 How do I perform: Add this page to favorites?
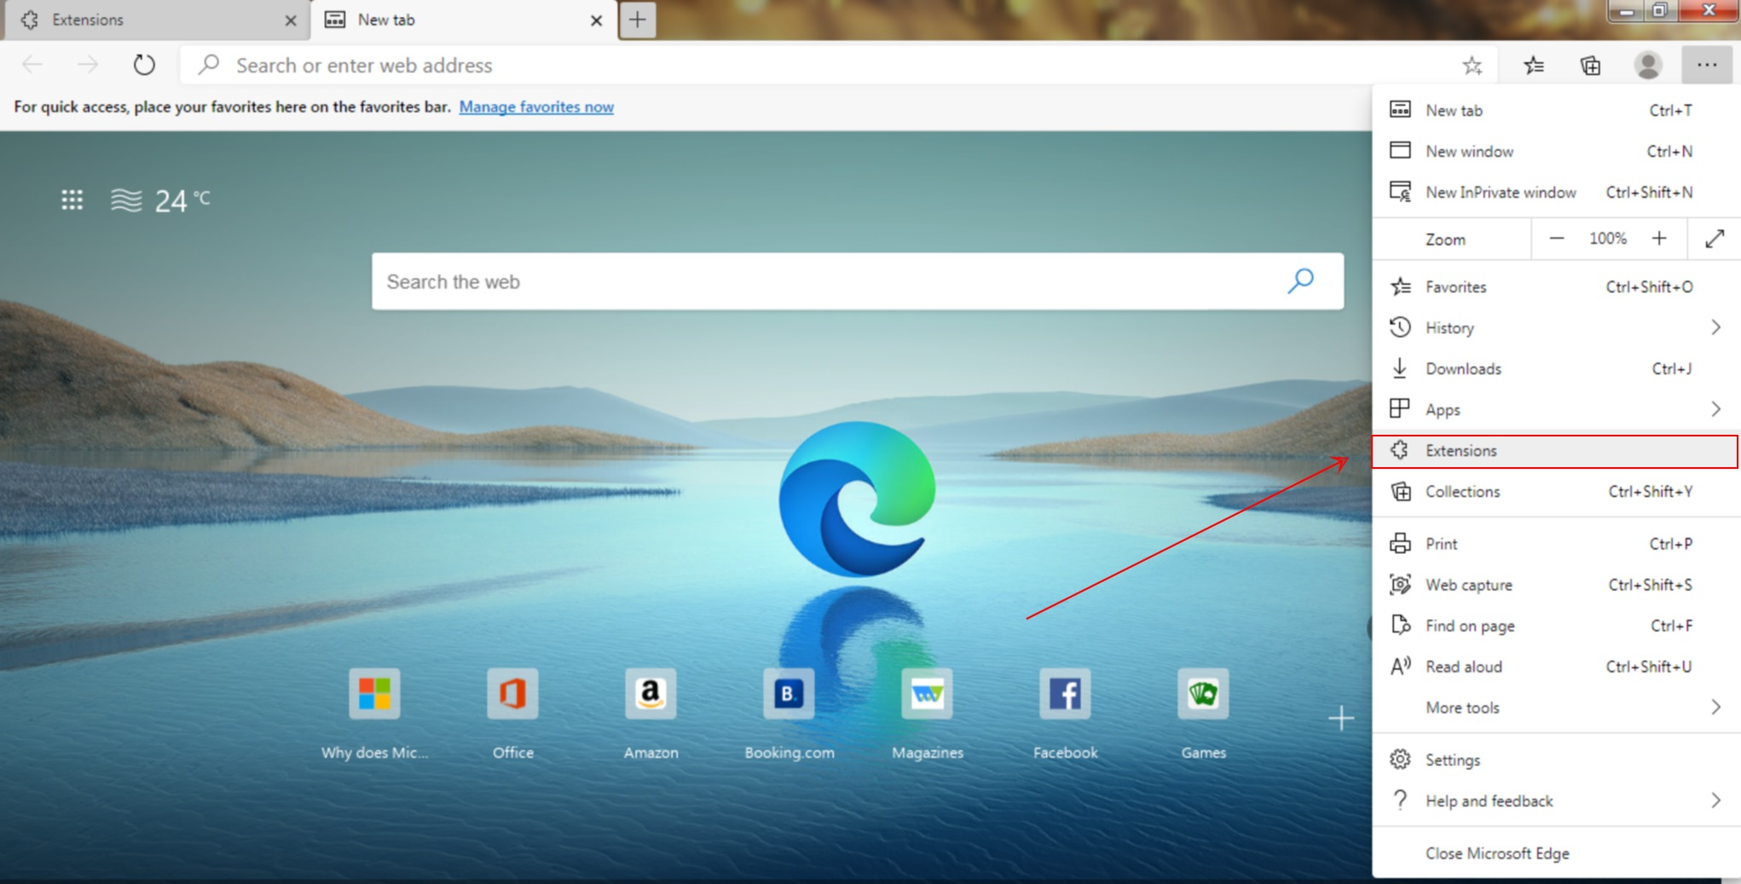pyautogui.click(x=1471, y=65)
